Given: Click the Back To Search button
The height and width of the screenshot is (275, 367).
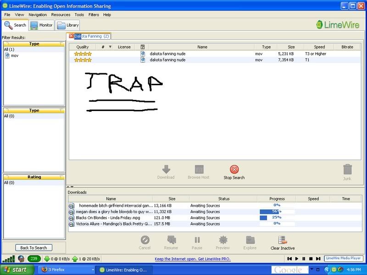Looking at the screenshot, I should pyautogui.click(x=33, y=247).
